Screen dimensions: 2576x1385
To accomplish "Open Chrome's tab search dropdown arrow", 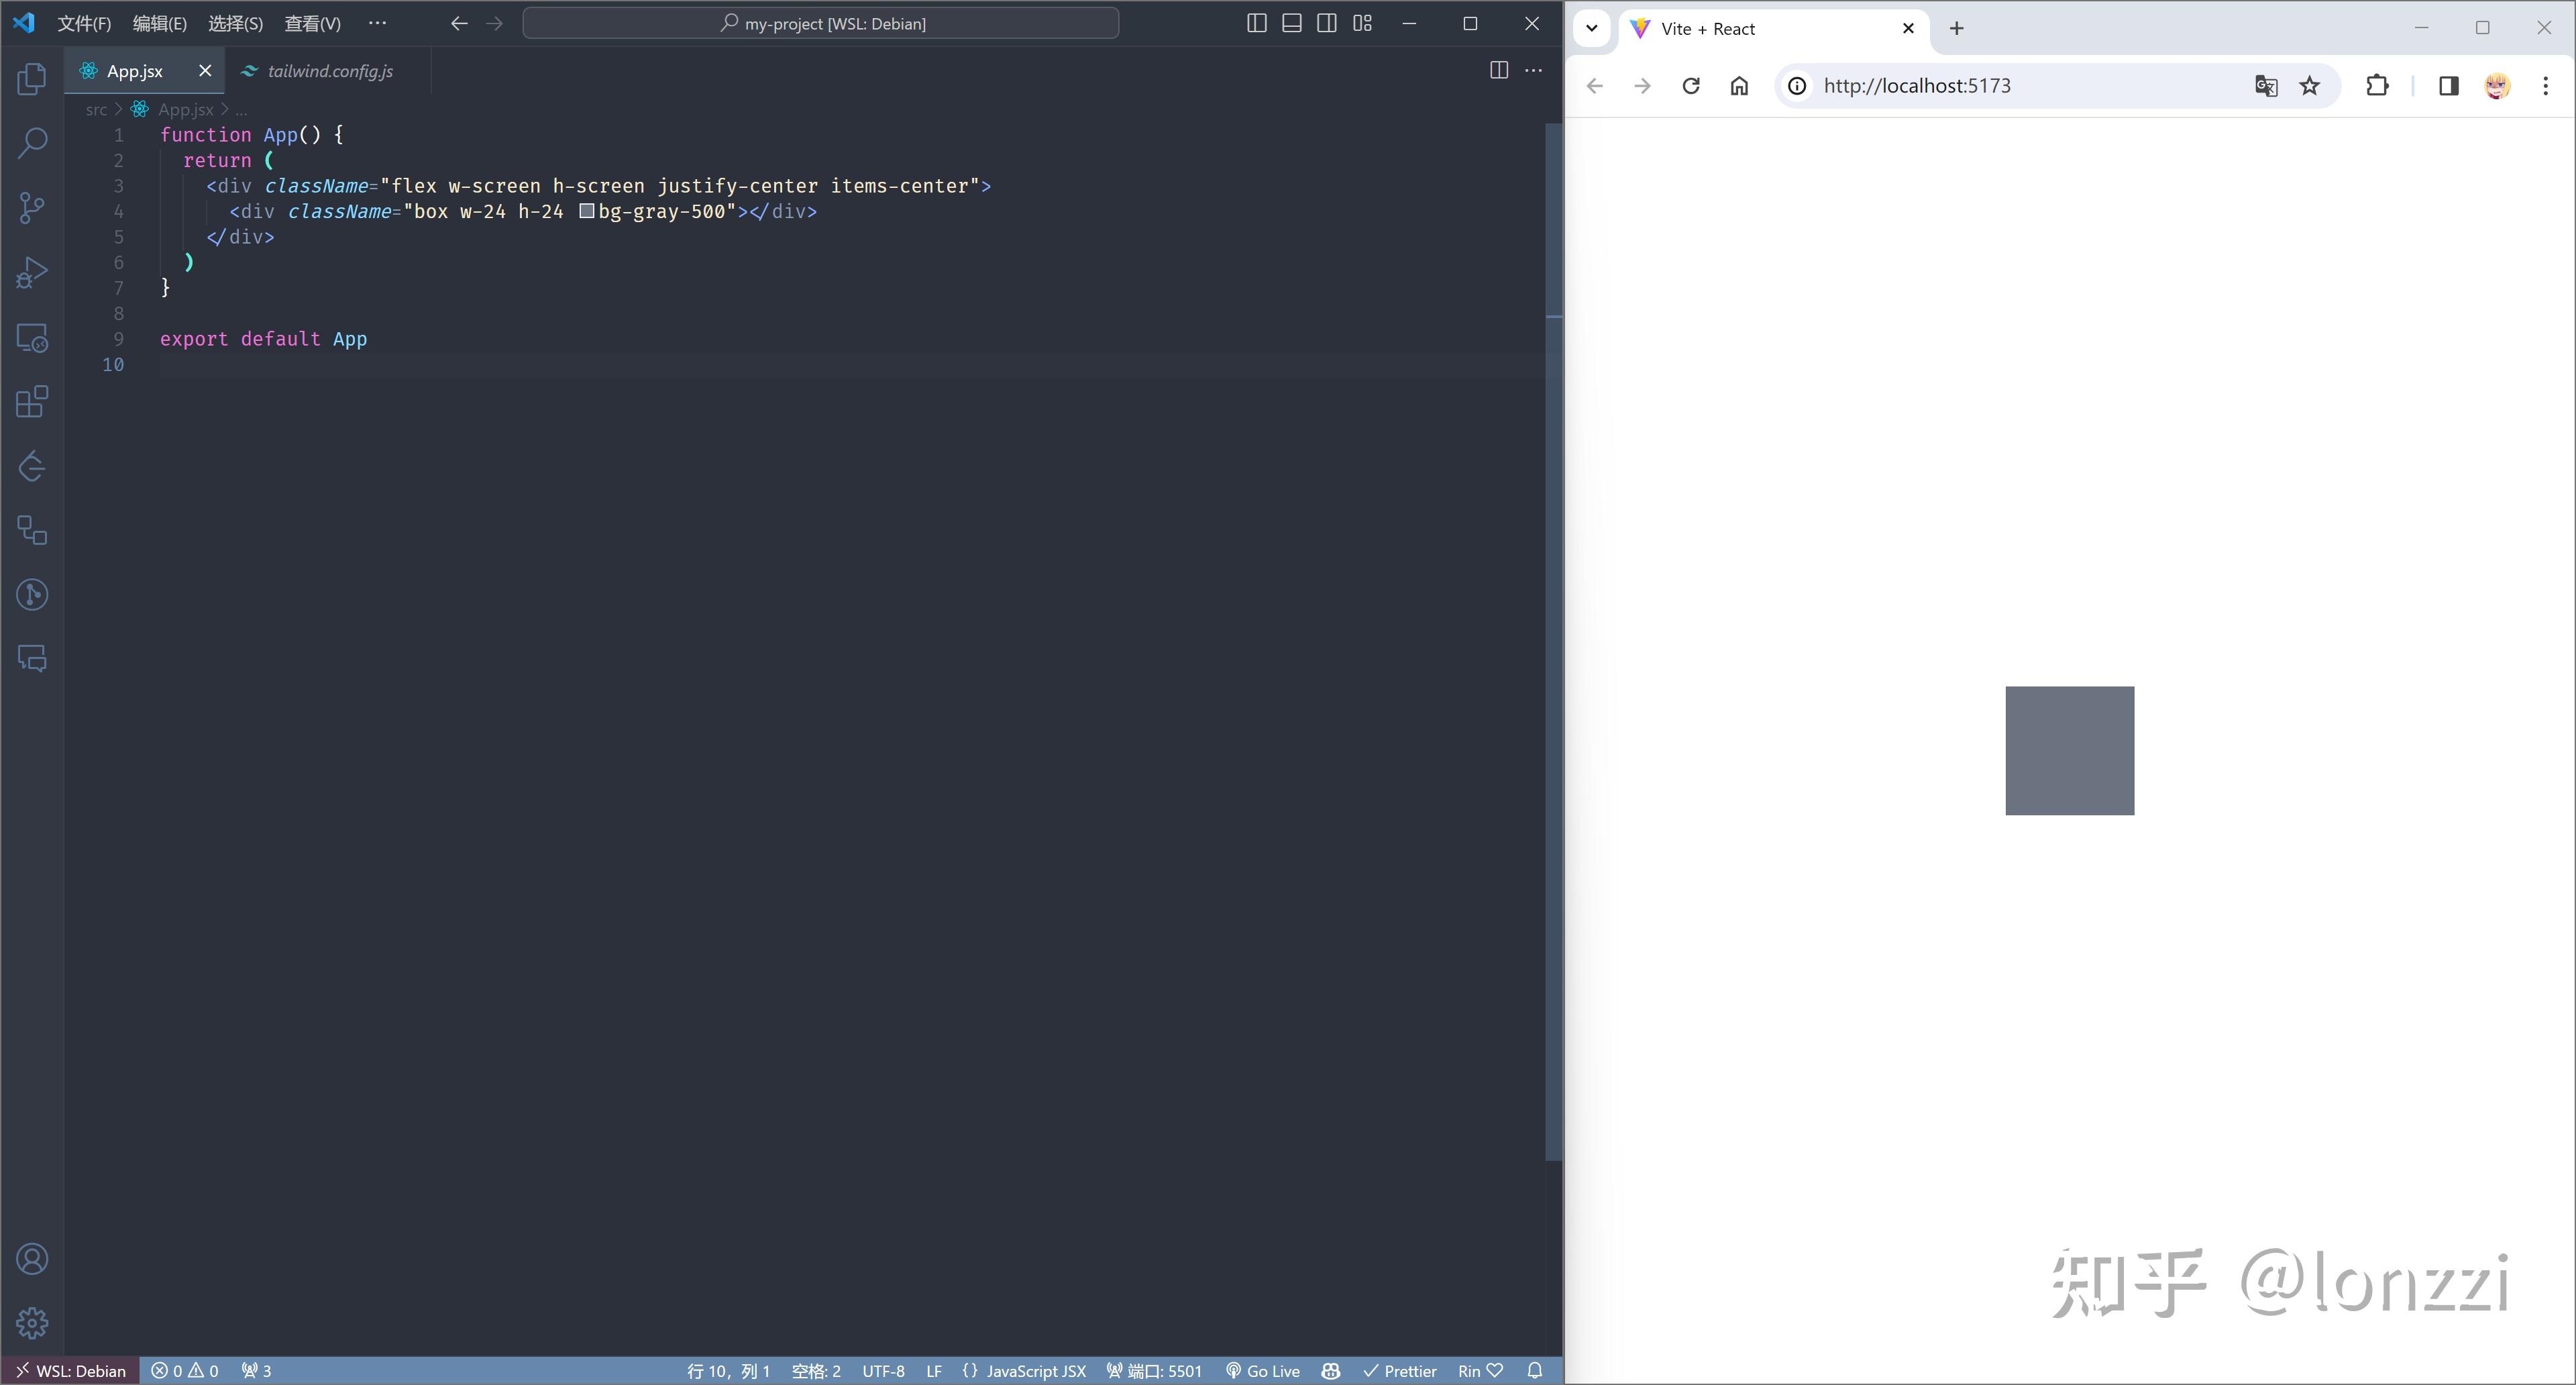I will click(1591, 28).
